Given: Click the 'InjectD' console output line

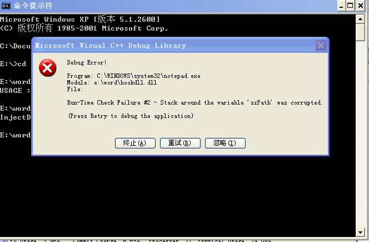Looking at the screenshot, I should click(16, 117).
